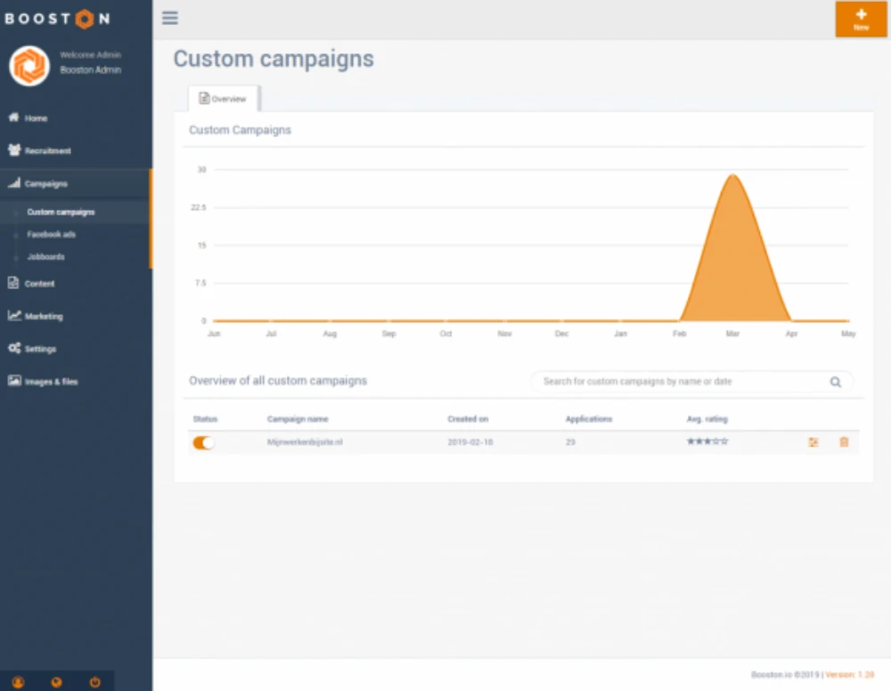Click the hamburger menu icon
The image size is (891, 691).
pyautogui.click(x=170, y=19)
